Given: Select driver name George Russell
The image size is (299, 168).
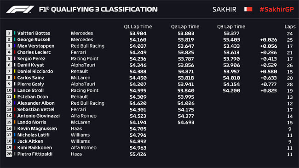Looking at the screenshot, I should [x=34, y=39].
